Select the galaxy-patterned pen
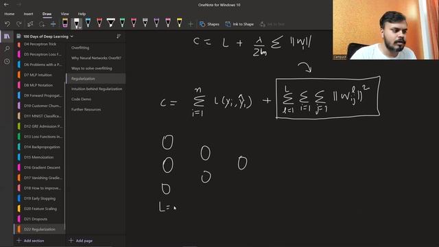The image size is (439, 247). 145,23
